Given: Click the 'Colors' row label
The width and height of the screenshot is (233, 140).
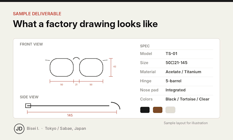Looking at the screenshot, I should [x=146, y=99].
